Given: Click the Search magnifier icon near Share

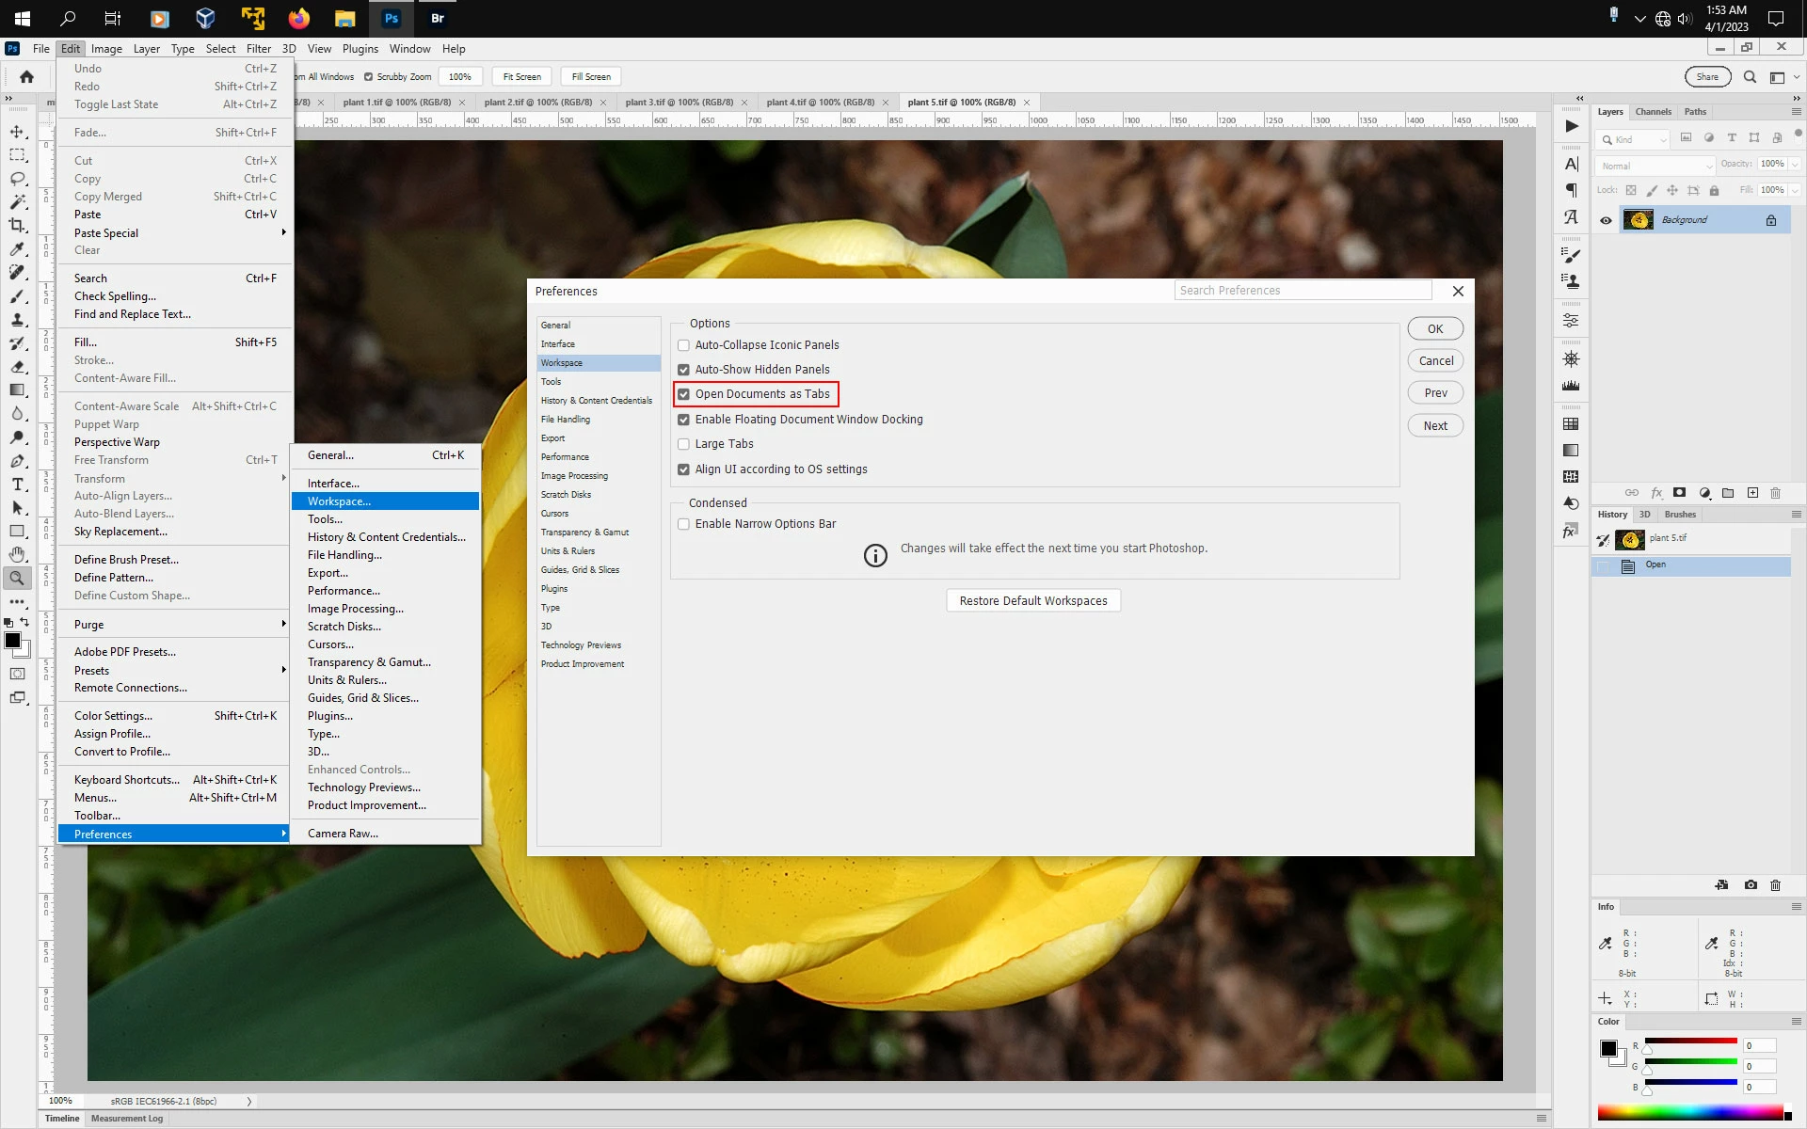Looking at the screenshot, I should pyautogui.click(x=1750, y=77).
